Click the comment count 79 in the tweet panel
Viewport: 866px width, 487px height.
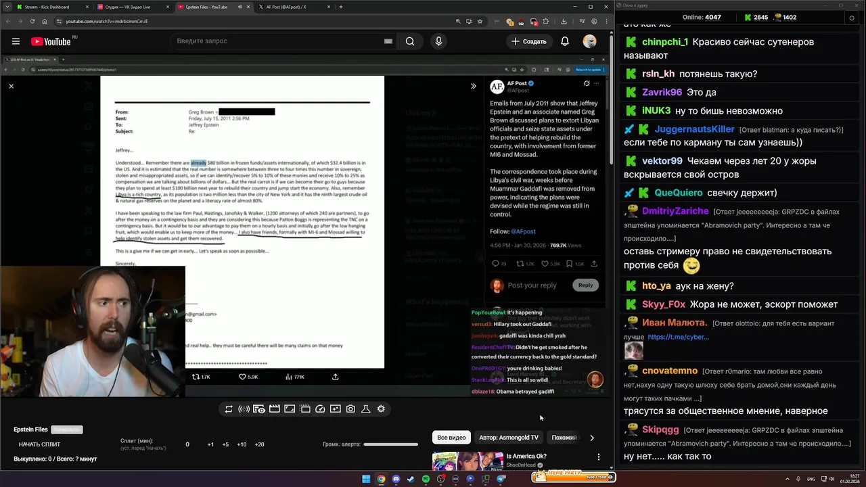click(x=499, y=264)
